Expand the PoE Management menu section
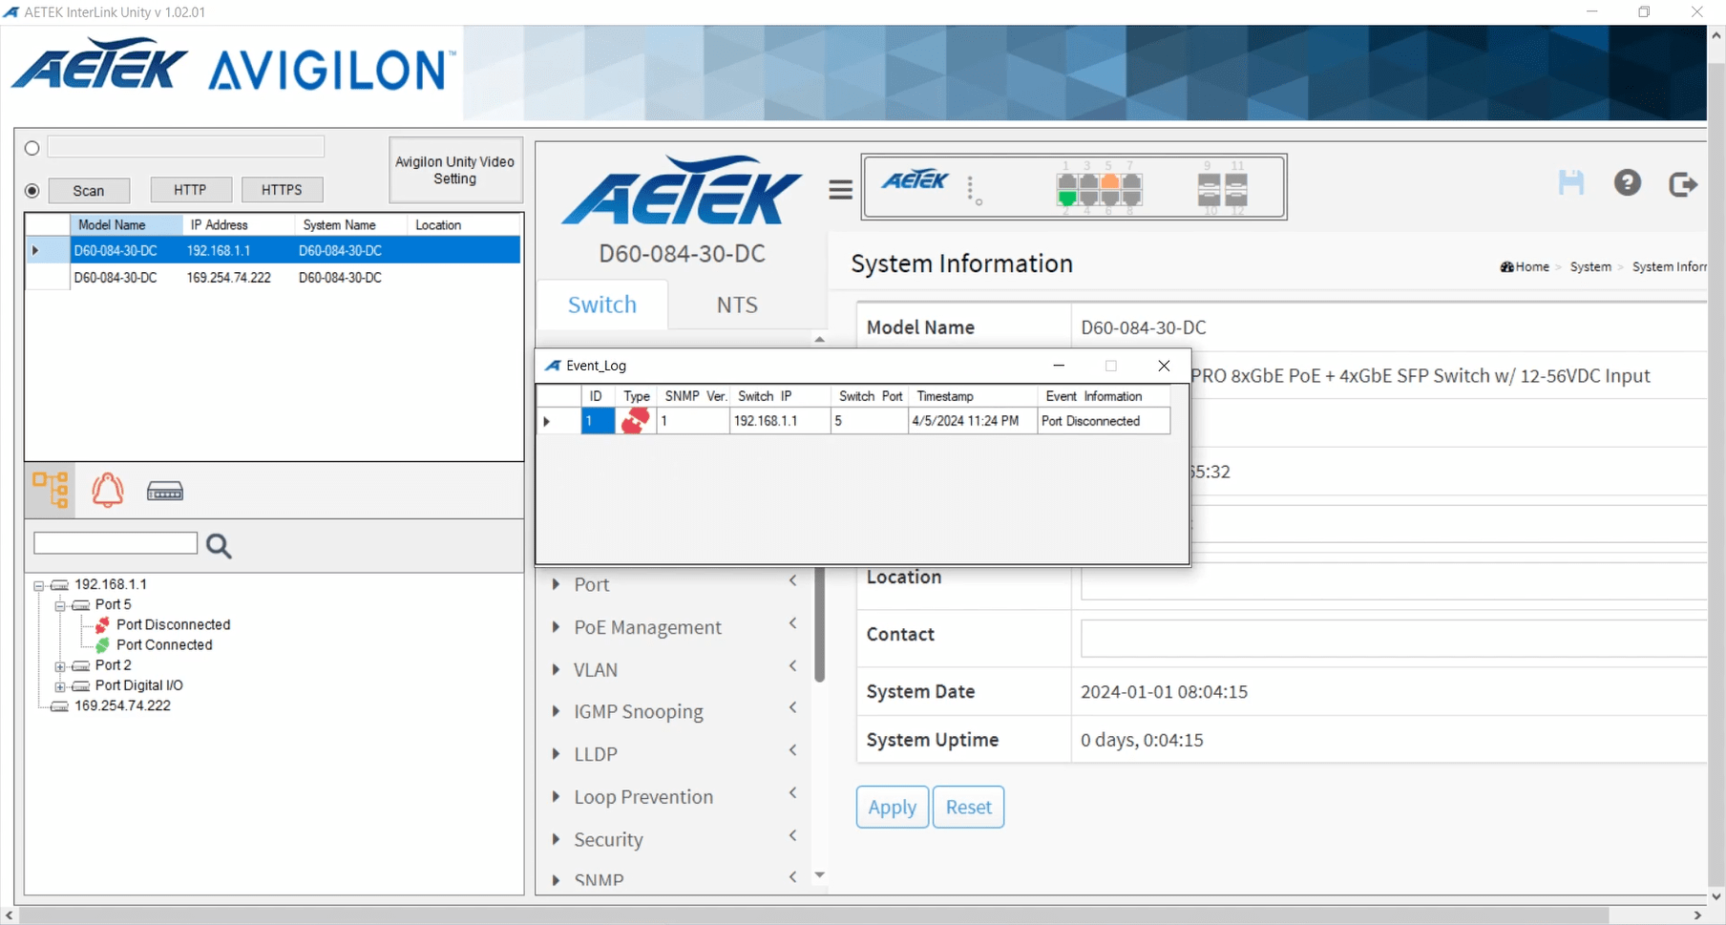Screen dimensions: 1726x925 647,627
